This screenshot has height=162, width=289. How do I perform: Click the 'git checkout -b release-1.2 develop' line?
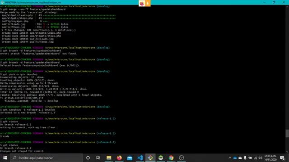pyautogui.click(x=28, y=110)
